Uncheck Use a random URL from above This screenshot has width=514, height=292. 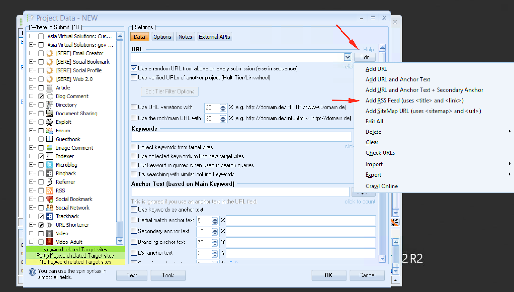(134, 68)
